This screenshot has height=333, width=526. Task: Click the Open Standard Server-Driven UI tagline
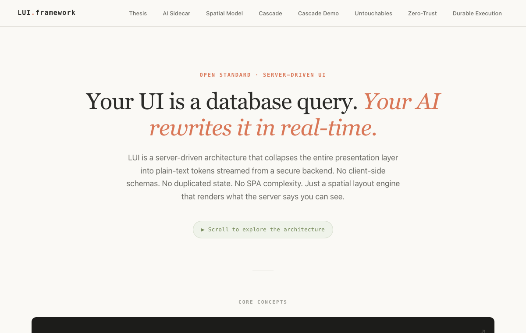pyautogui.click(x=263, y=75)
